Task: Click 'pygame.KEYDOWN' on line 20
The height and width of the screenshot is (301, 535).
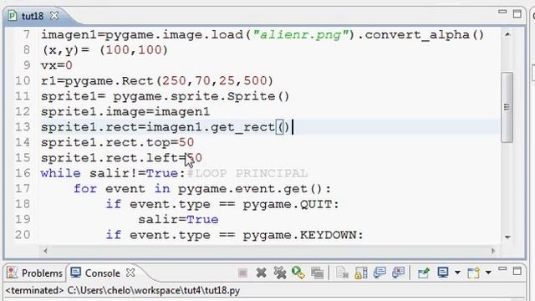Action: pos(299,235)
